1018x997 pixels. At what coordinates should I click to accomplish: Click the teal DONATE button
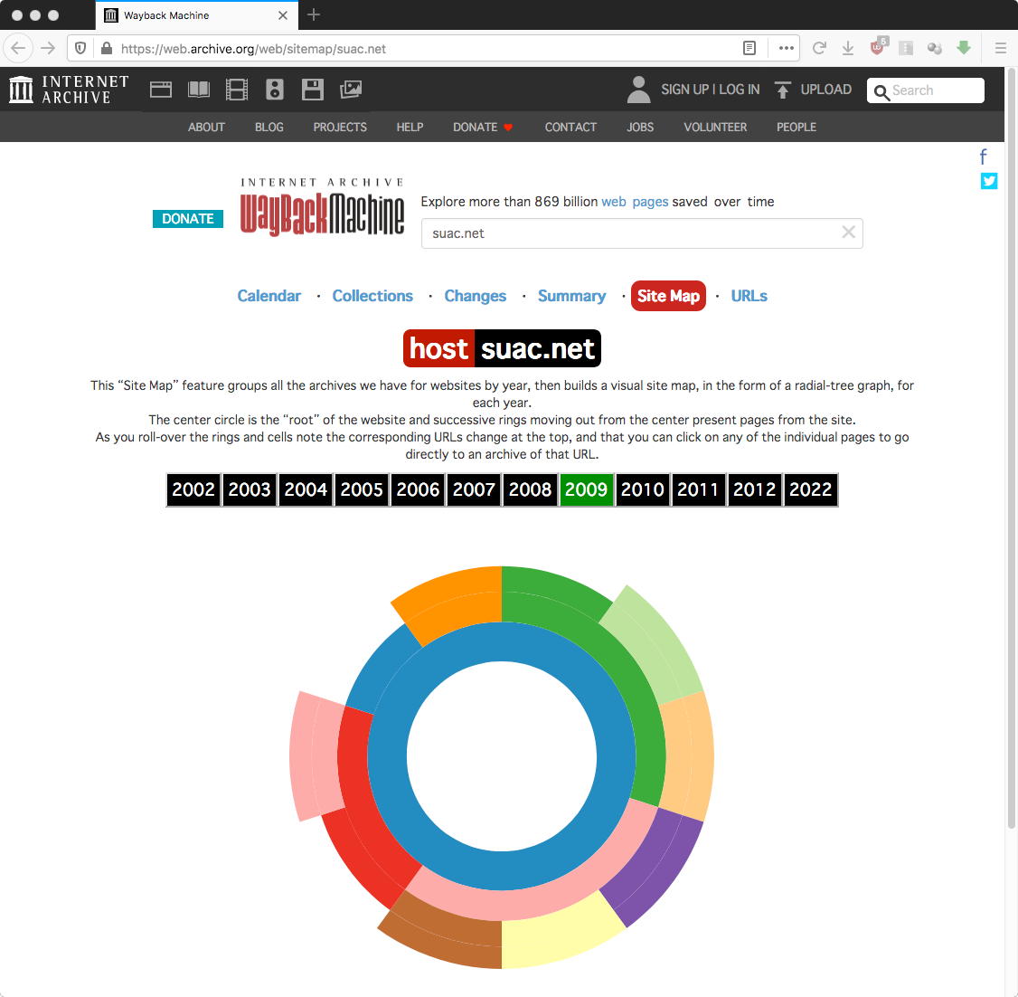point(188,219)
